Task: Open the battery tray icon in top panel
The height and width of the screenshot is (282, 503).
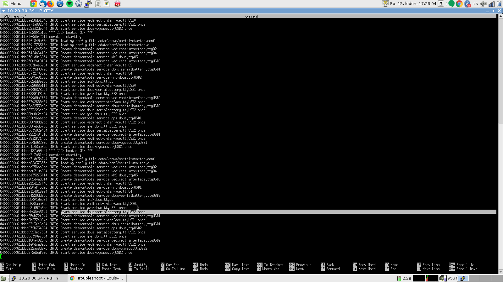Action: (499, 4)
